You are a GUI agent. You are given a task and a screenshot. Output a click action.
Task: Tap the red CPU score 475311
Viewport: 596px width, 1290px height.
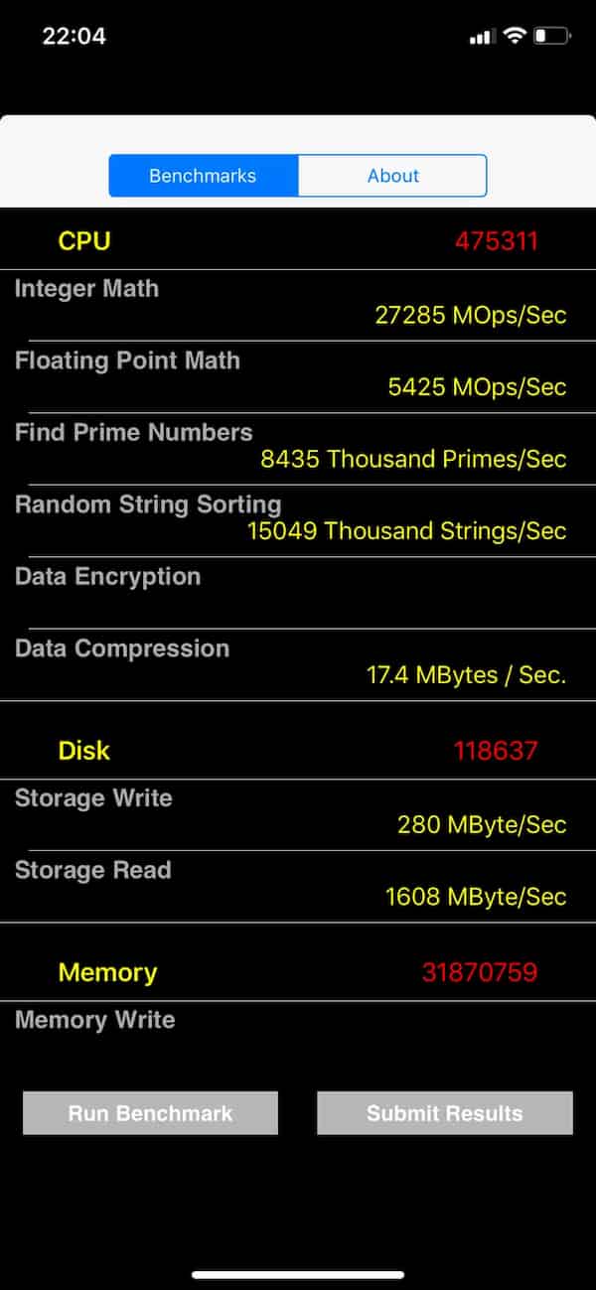coord(496,240)
